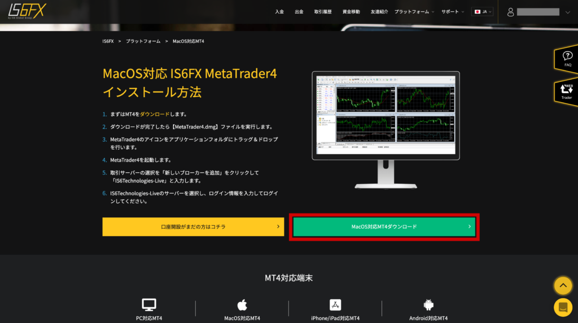Expand the account menu chevron
Image resolution: width=578 pixels, height=323 pixels.
coord(568,12)
